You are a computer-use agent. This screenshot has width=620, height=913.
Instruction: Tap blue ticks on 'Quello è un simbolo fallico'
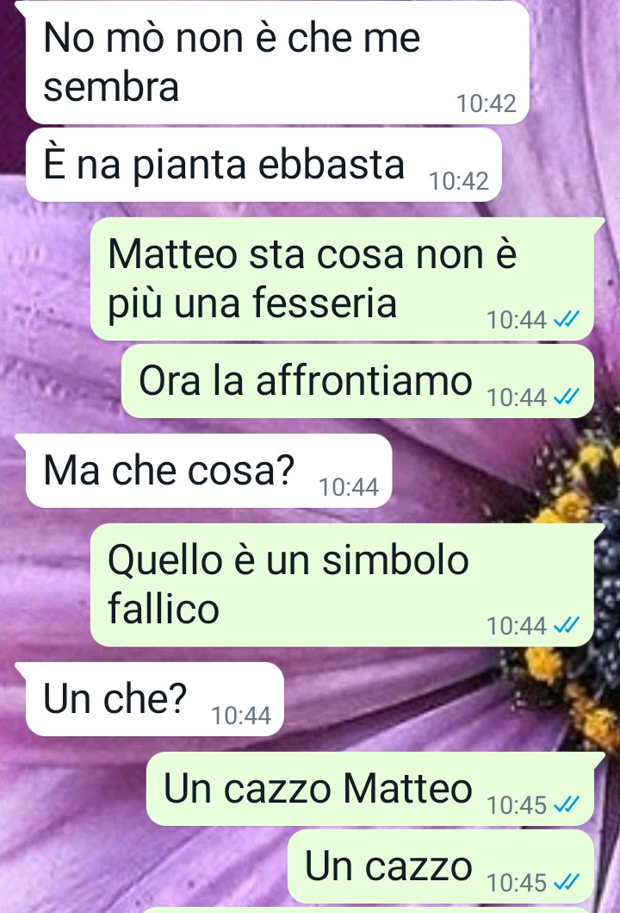pyautogui.click(x=566, y=625)
